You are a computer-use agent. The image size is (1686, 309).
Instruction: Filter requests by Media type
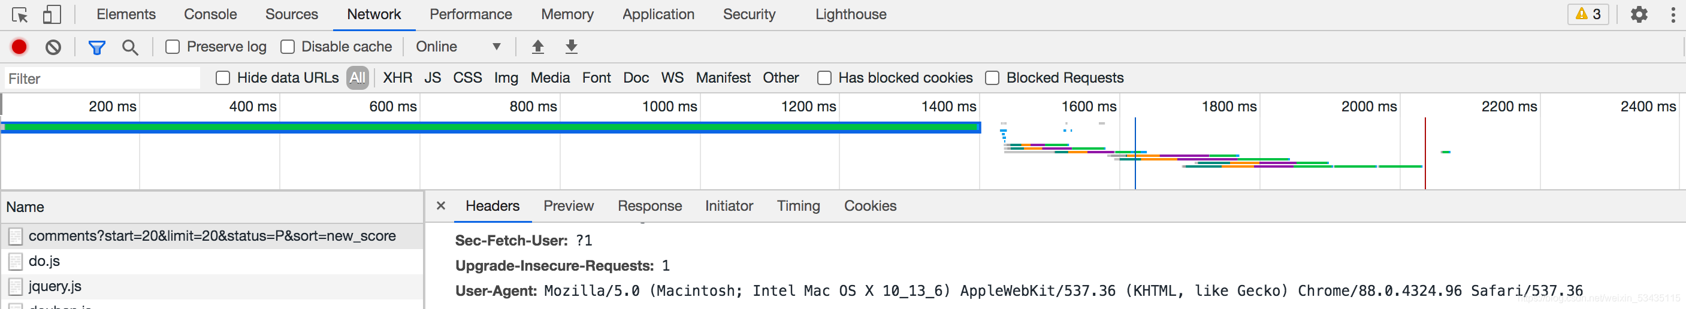[x=550, y=78]
